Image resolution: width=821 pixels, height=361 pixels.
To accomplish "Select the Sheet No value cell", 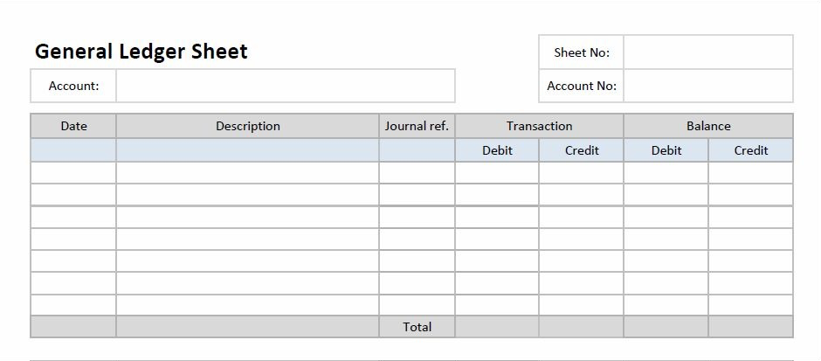I will click(x=708, y=52).
